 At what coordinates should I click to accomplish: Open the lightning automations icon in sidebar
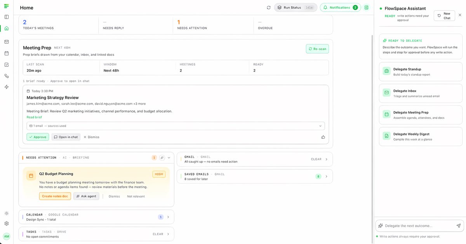7,87
